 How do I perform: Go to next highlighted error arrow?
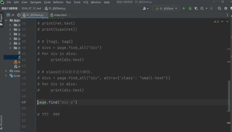(x=227, y=22)
